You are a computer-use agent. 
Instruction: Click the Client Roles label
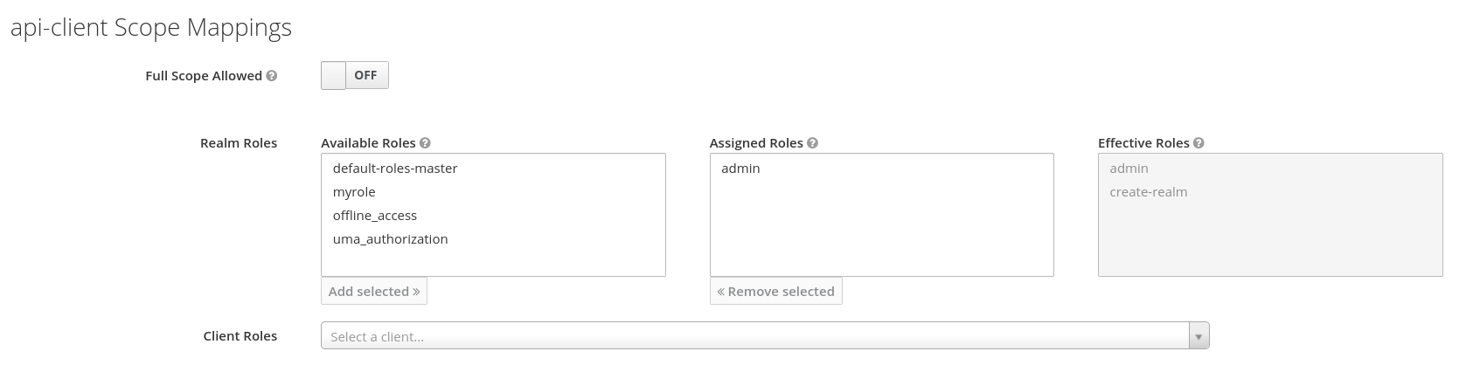[240, 336]
